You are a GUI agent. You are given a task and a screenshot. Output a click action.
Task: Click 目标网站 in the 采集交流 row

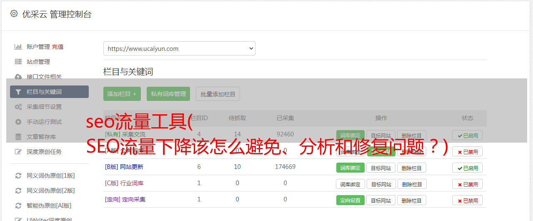(x=381, y=135)
